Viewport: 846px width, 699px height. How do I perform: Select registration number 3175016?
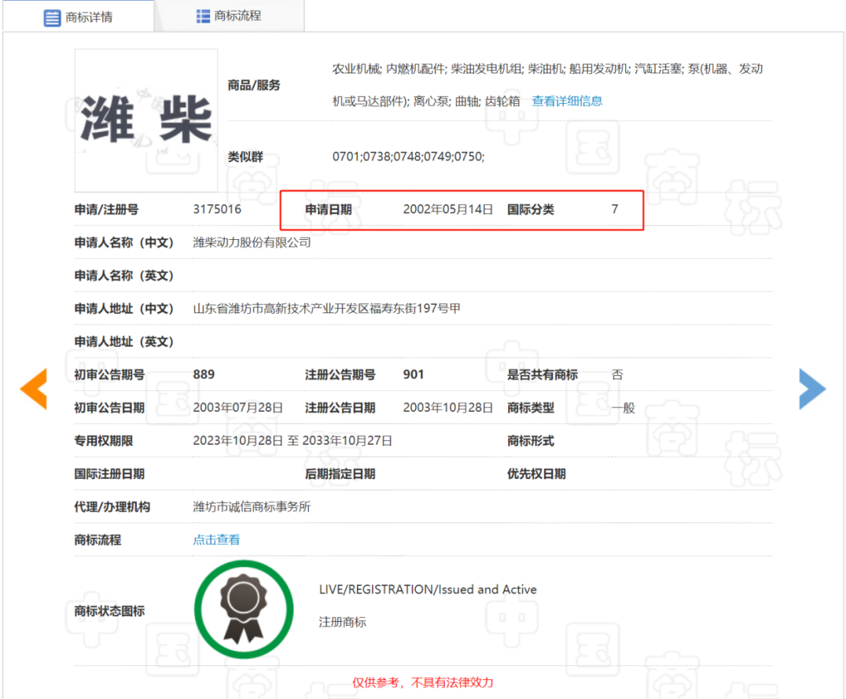coord(217,209)
